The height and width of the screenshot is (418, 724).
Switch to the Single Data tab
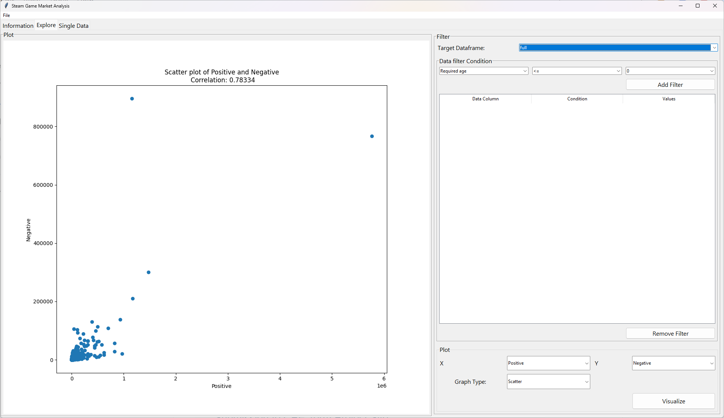click(73, 26)
